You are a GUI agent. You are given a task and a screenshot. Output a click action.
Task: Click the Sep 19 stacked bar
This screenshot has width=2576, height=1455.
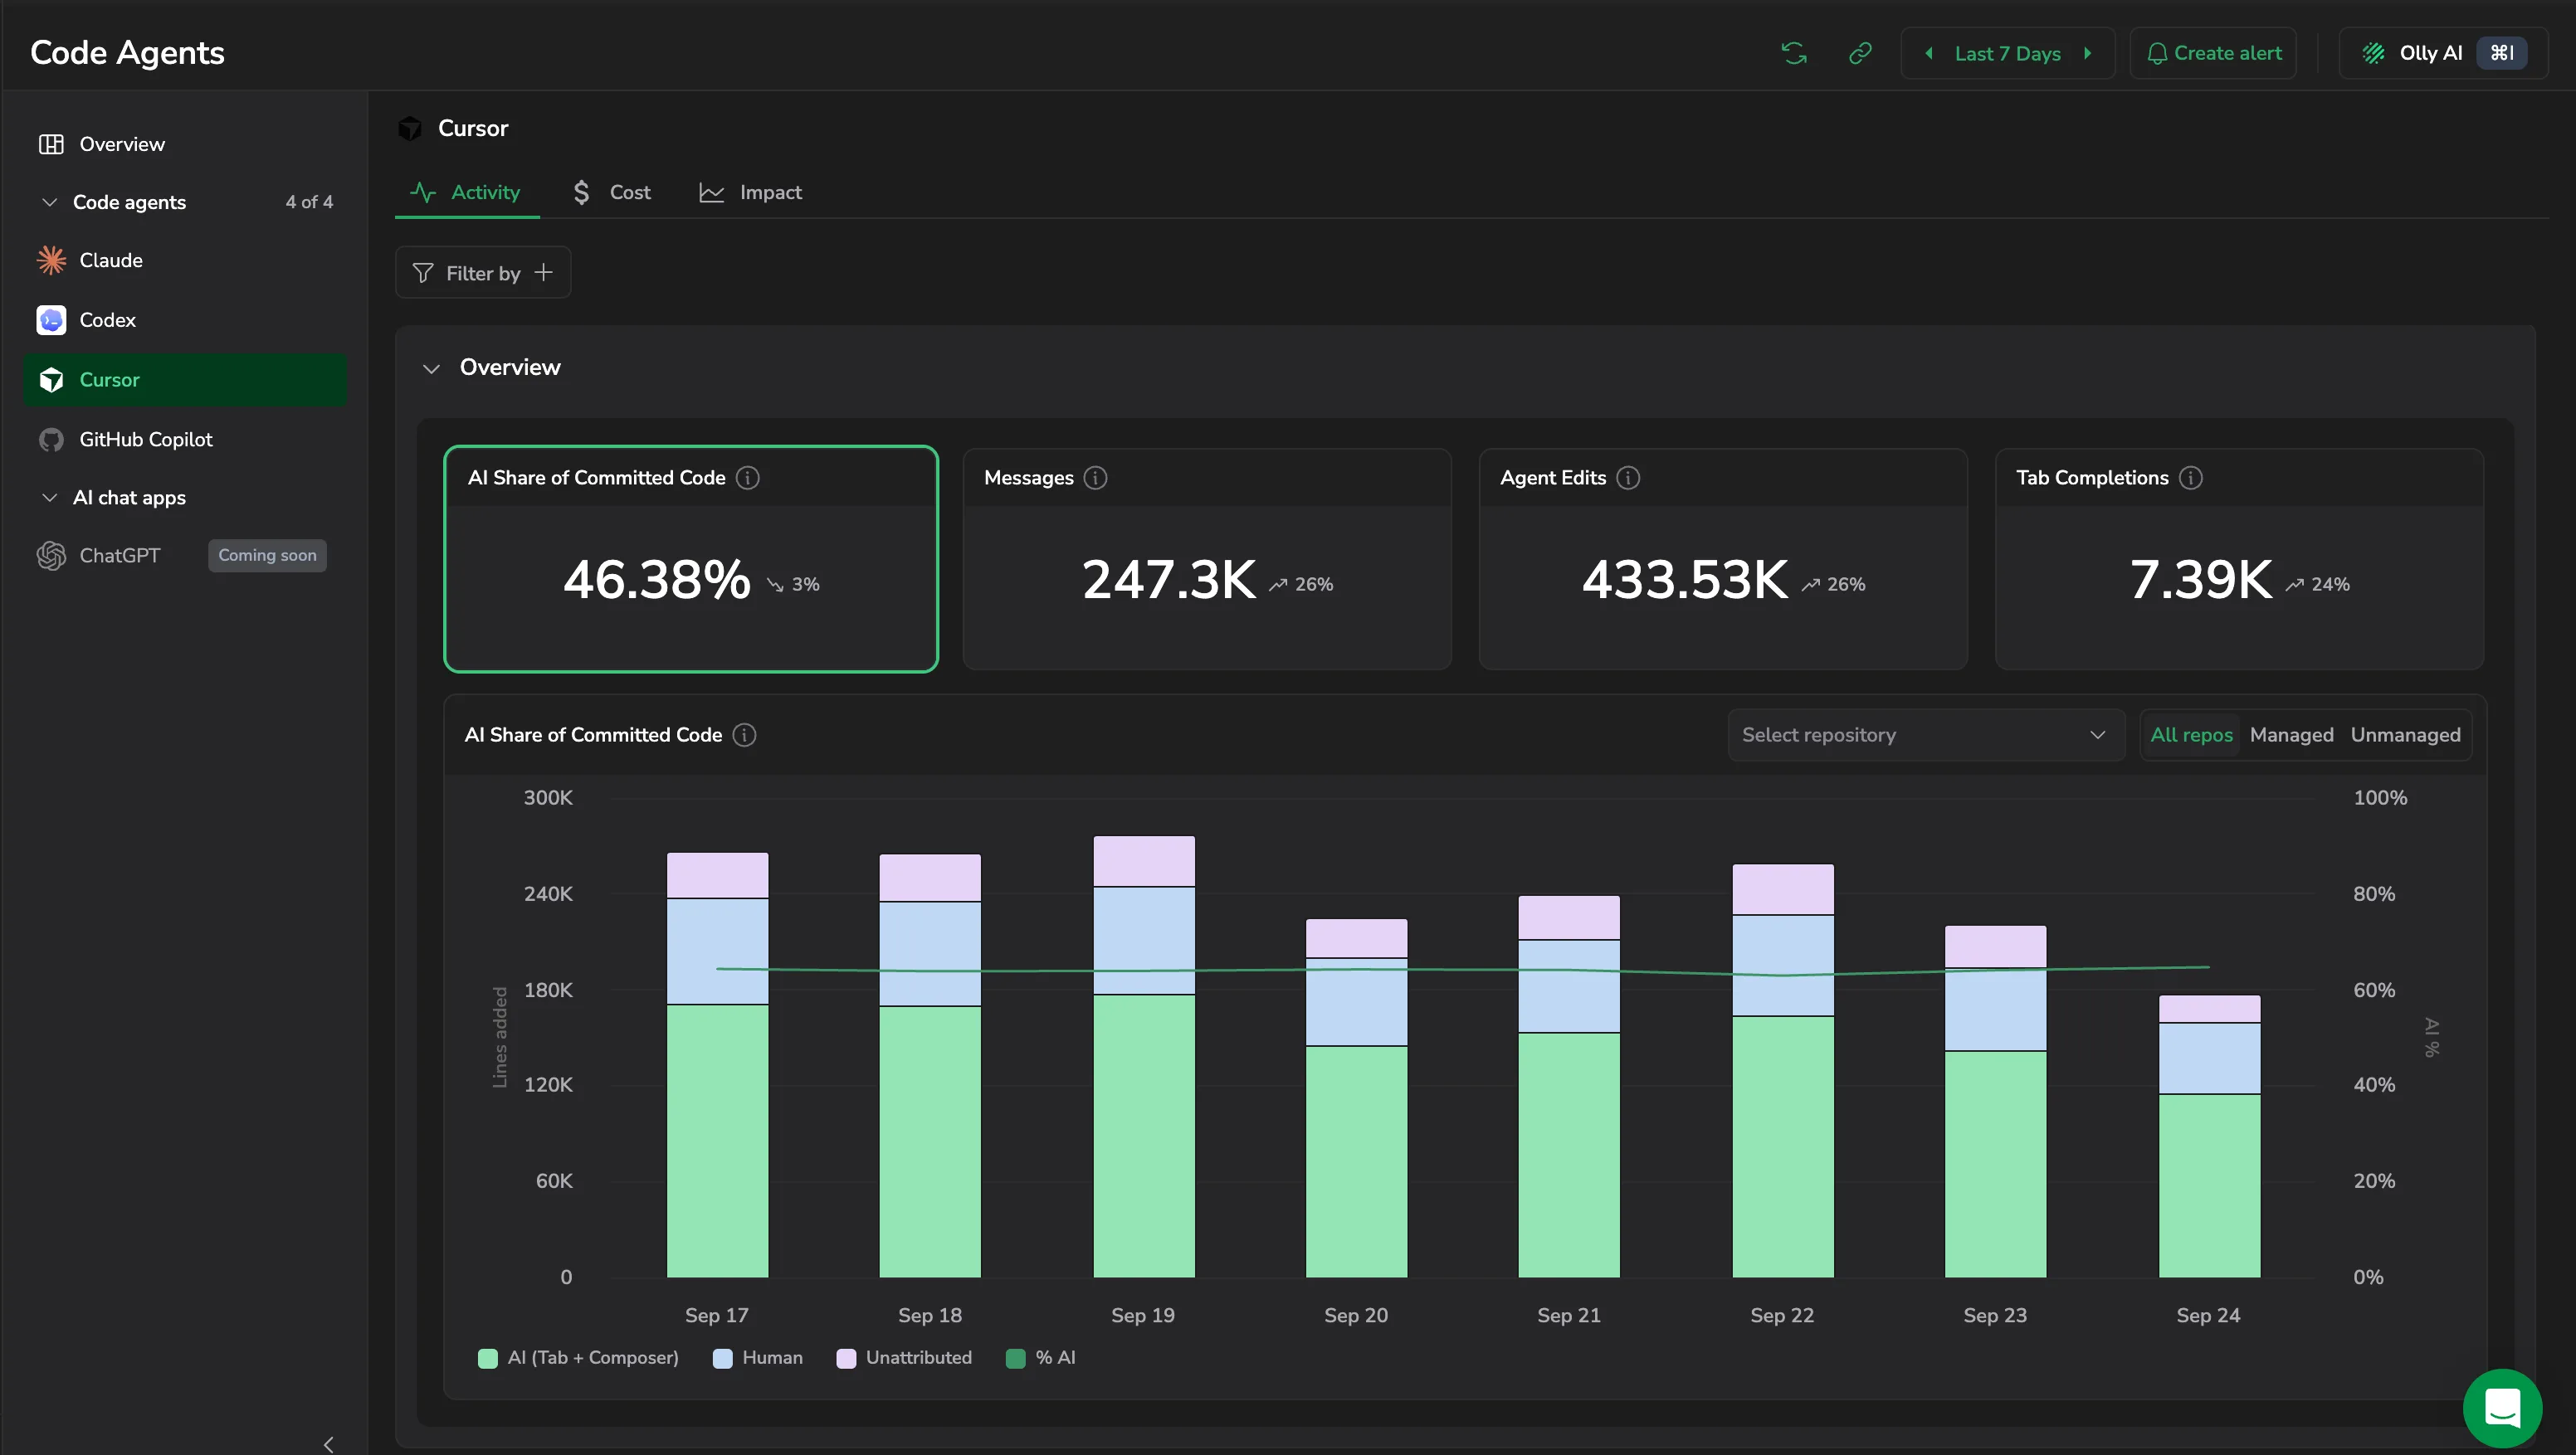coord(1144,1056)
